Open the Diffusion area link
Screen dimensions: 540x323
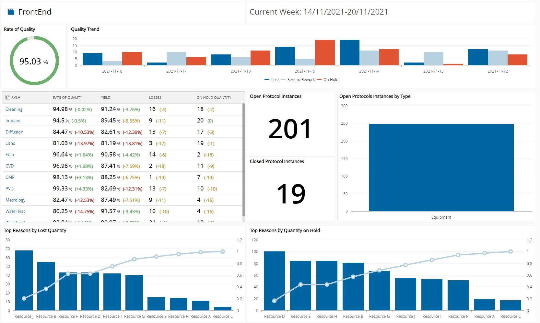14,132
